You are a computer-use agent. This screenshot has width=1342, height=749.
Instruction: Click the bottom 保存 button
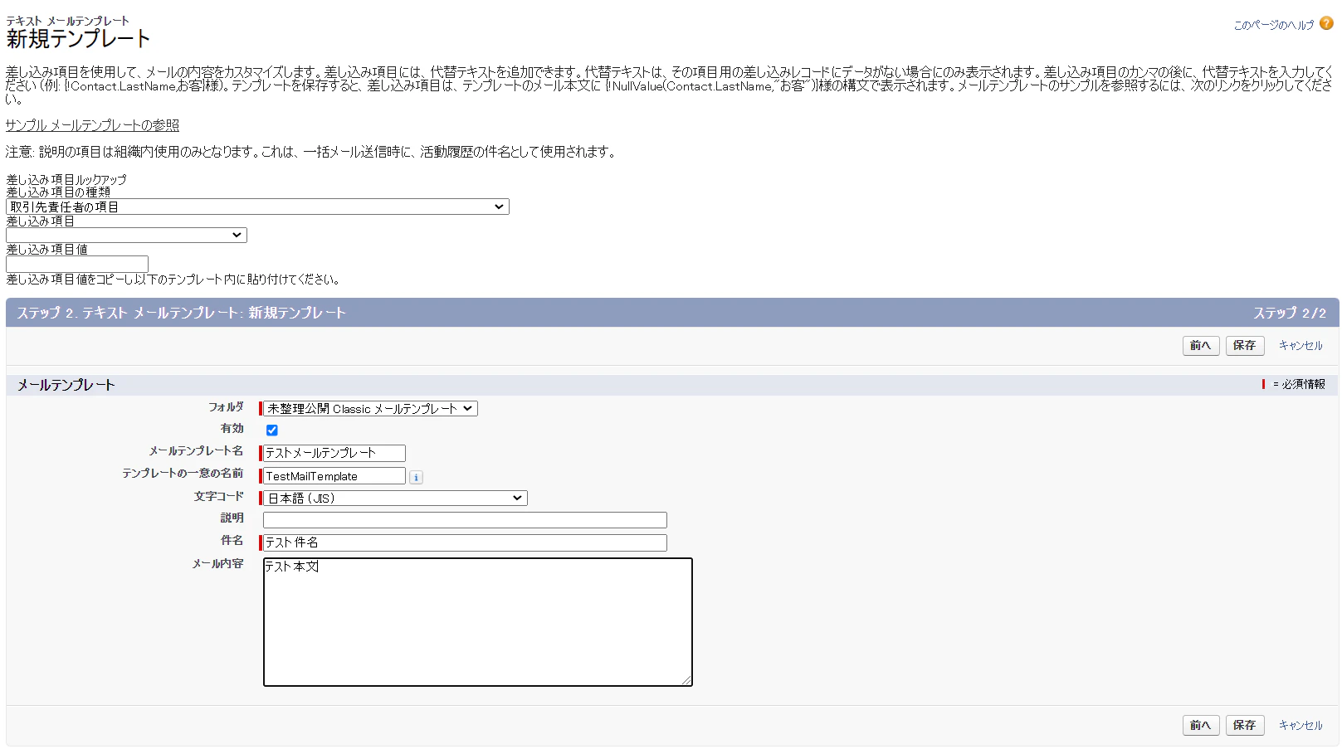[1245, 725]
